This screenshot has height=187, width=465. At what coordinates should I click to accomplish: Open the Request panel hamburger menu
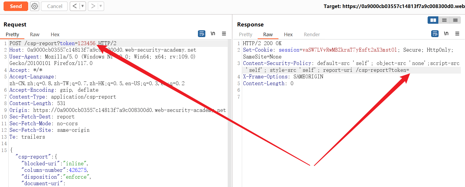tap(224, 34)
